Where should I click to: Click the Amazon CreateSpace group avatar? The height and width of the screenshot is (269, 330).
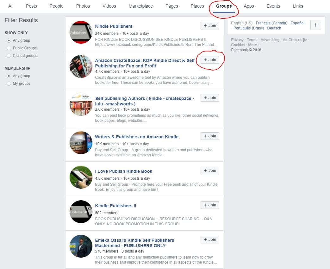tap(81, 66)
